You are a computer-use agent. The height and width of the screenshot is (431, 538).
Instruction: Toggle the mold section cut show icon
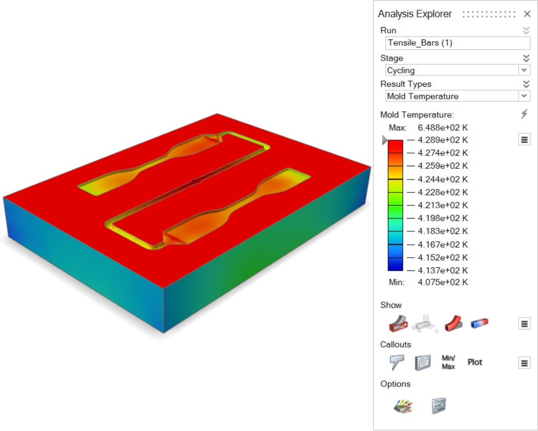(398, 323)
